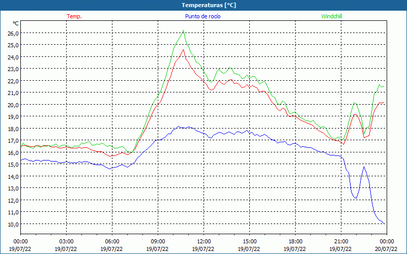Screen dimensions: 407x254
Task: Click the 19,0 y-axis value
Action: pos(13,117)
